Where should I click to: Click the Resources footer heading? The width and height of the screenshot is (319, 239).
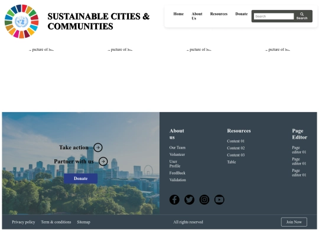tap(239, 130)
